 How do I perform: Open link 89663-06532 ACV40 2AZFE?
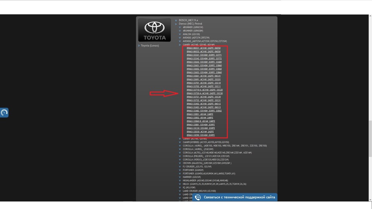point(203,51)
